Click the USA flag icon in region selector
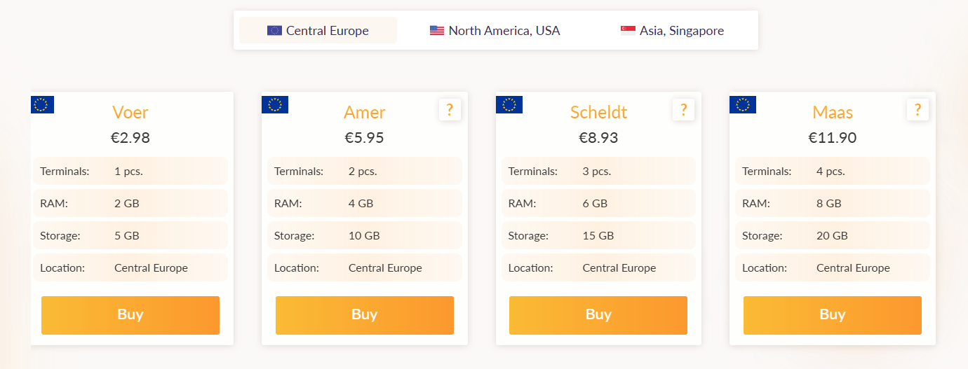Image resolution: width=968 pixels, height=369 pixels. click(437, 31)
